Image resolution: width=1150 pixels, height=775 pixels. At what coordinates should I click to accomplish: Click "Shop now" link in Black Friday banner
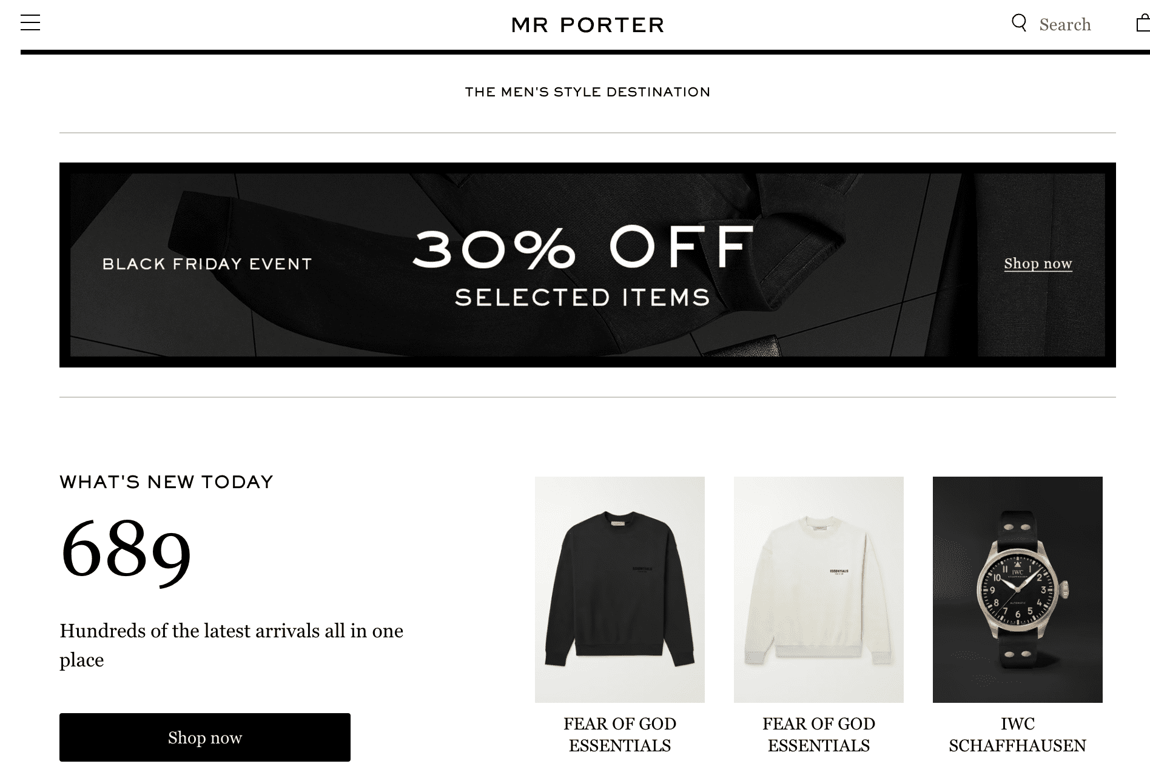(1038, 264)
